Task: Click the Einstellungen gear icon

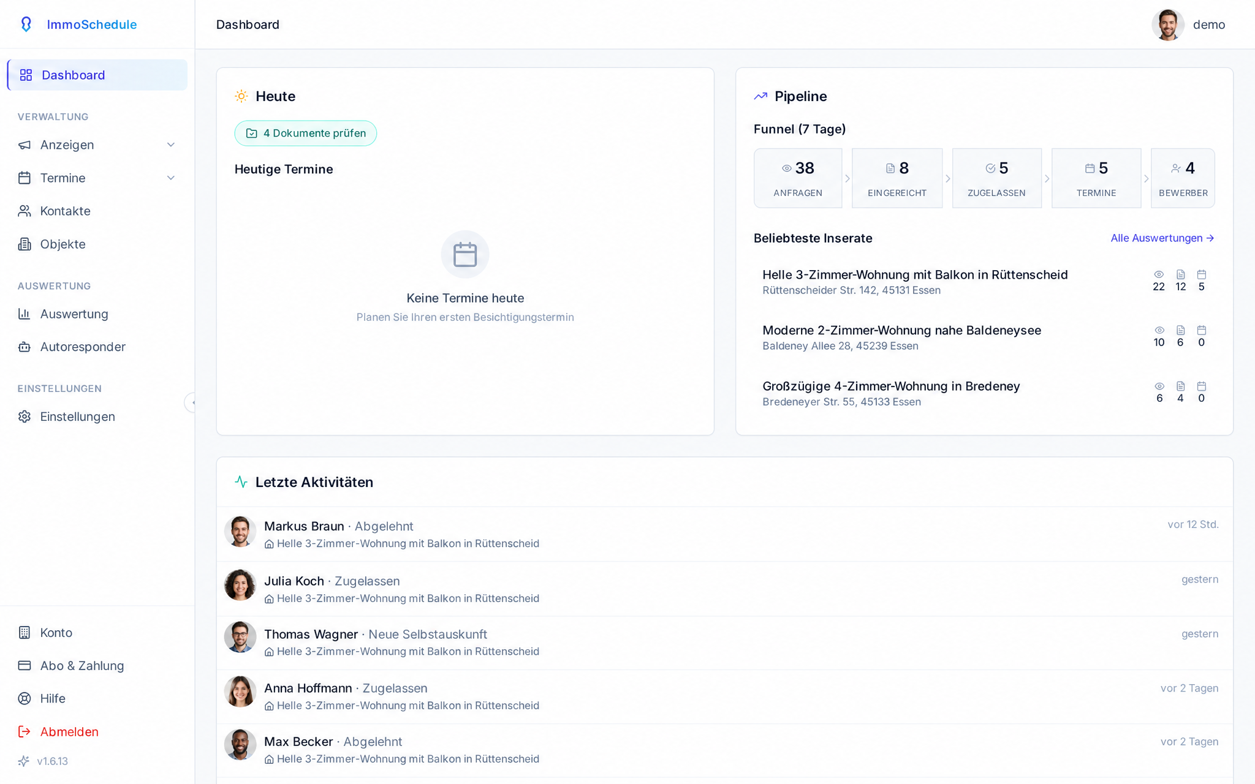Action: pos(25,417)
